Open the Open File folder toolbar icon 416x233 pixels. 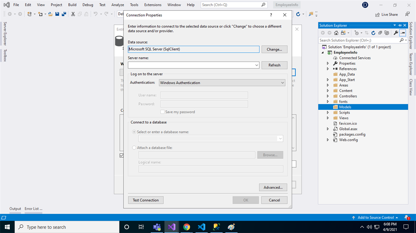point(50,14)
